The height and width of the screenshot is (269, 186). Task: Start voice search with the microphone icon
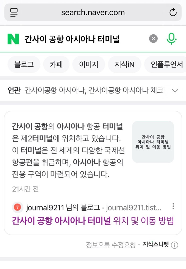[x=171, y=39]
